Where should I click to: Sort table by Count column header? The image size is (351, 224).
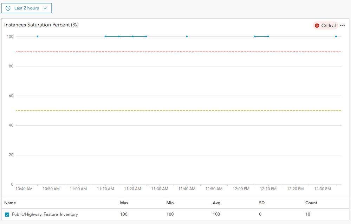[311, 203]
